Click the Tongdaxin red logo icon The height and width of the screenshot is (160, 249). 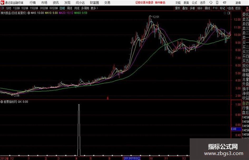[2, 3]
